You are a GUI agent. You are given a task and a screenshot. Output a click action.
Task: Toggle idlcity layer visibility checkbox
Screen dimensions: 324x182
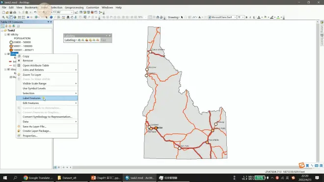tap(8, 34)
